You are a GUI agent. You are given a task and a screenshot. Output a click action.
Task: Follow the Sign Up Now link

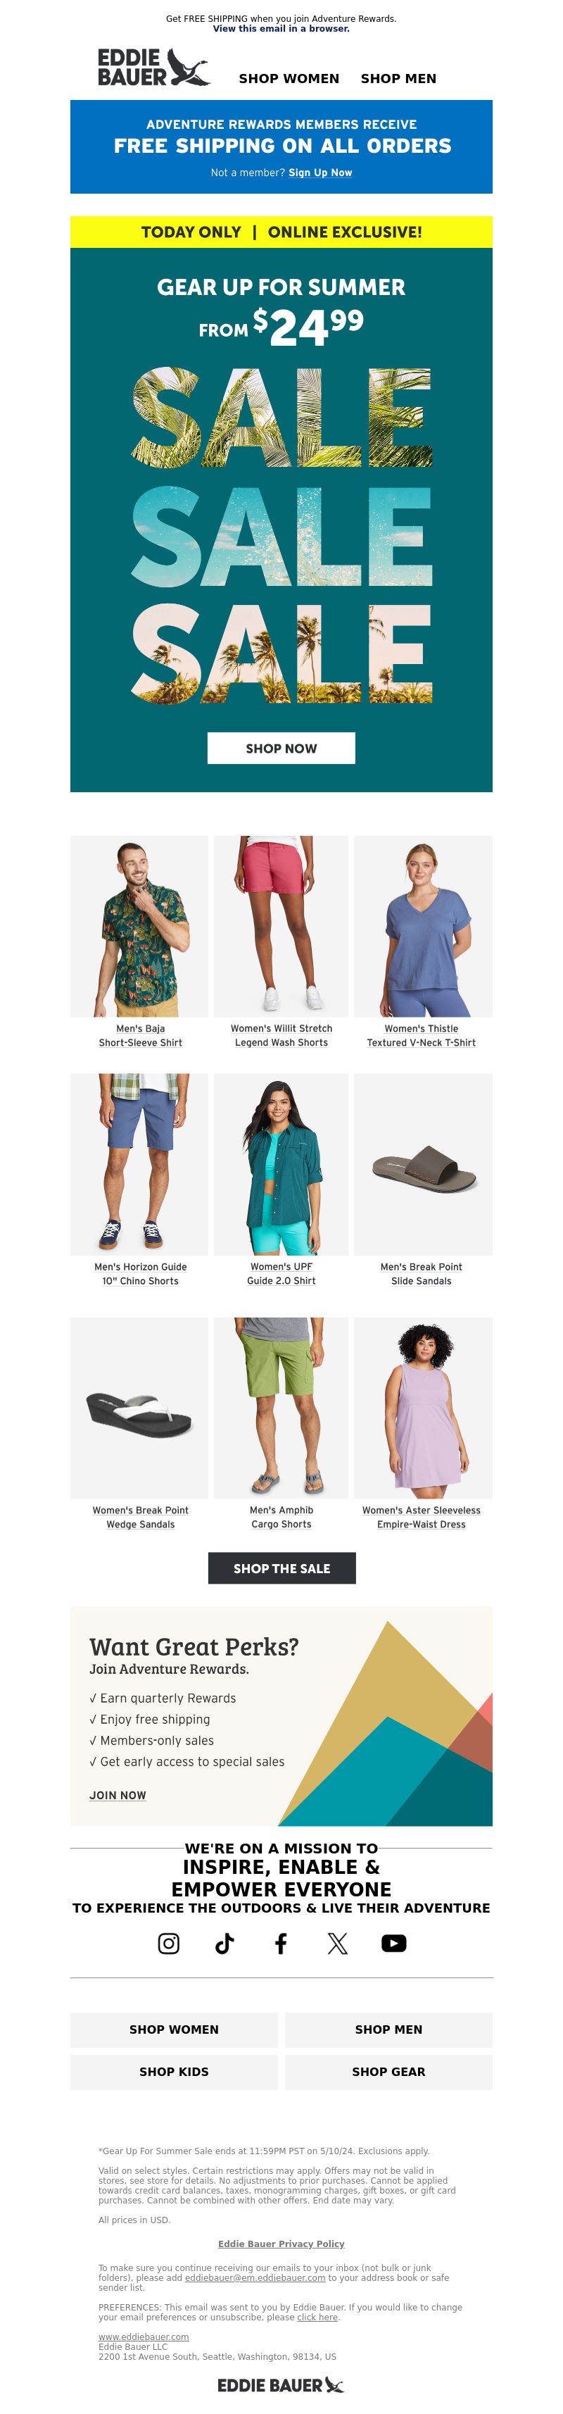tap(320, 173)
